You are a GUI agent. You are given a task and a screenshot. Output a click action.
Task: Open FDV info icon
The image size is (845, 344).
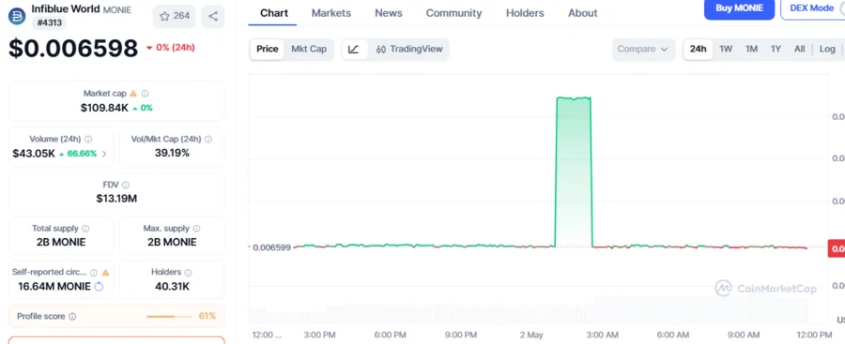[x=126, y=185]
